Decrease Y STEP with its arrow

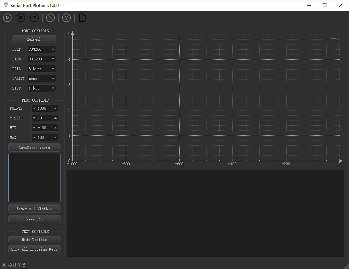click(35, 118)
